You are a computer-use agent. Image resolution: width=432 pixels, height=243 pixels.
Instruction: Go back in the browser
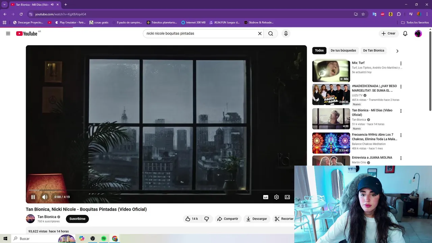click(x=5, y=14)
